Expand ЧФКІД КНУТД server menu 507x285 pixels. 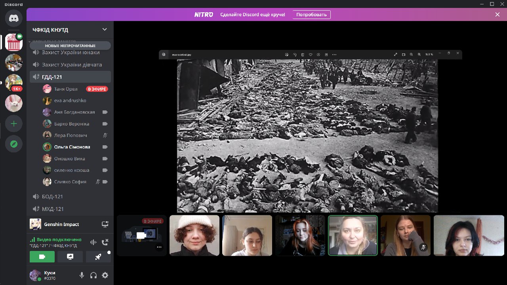click(x=105, y=29)
